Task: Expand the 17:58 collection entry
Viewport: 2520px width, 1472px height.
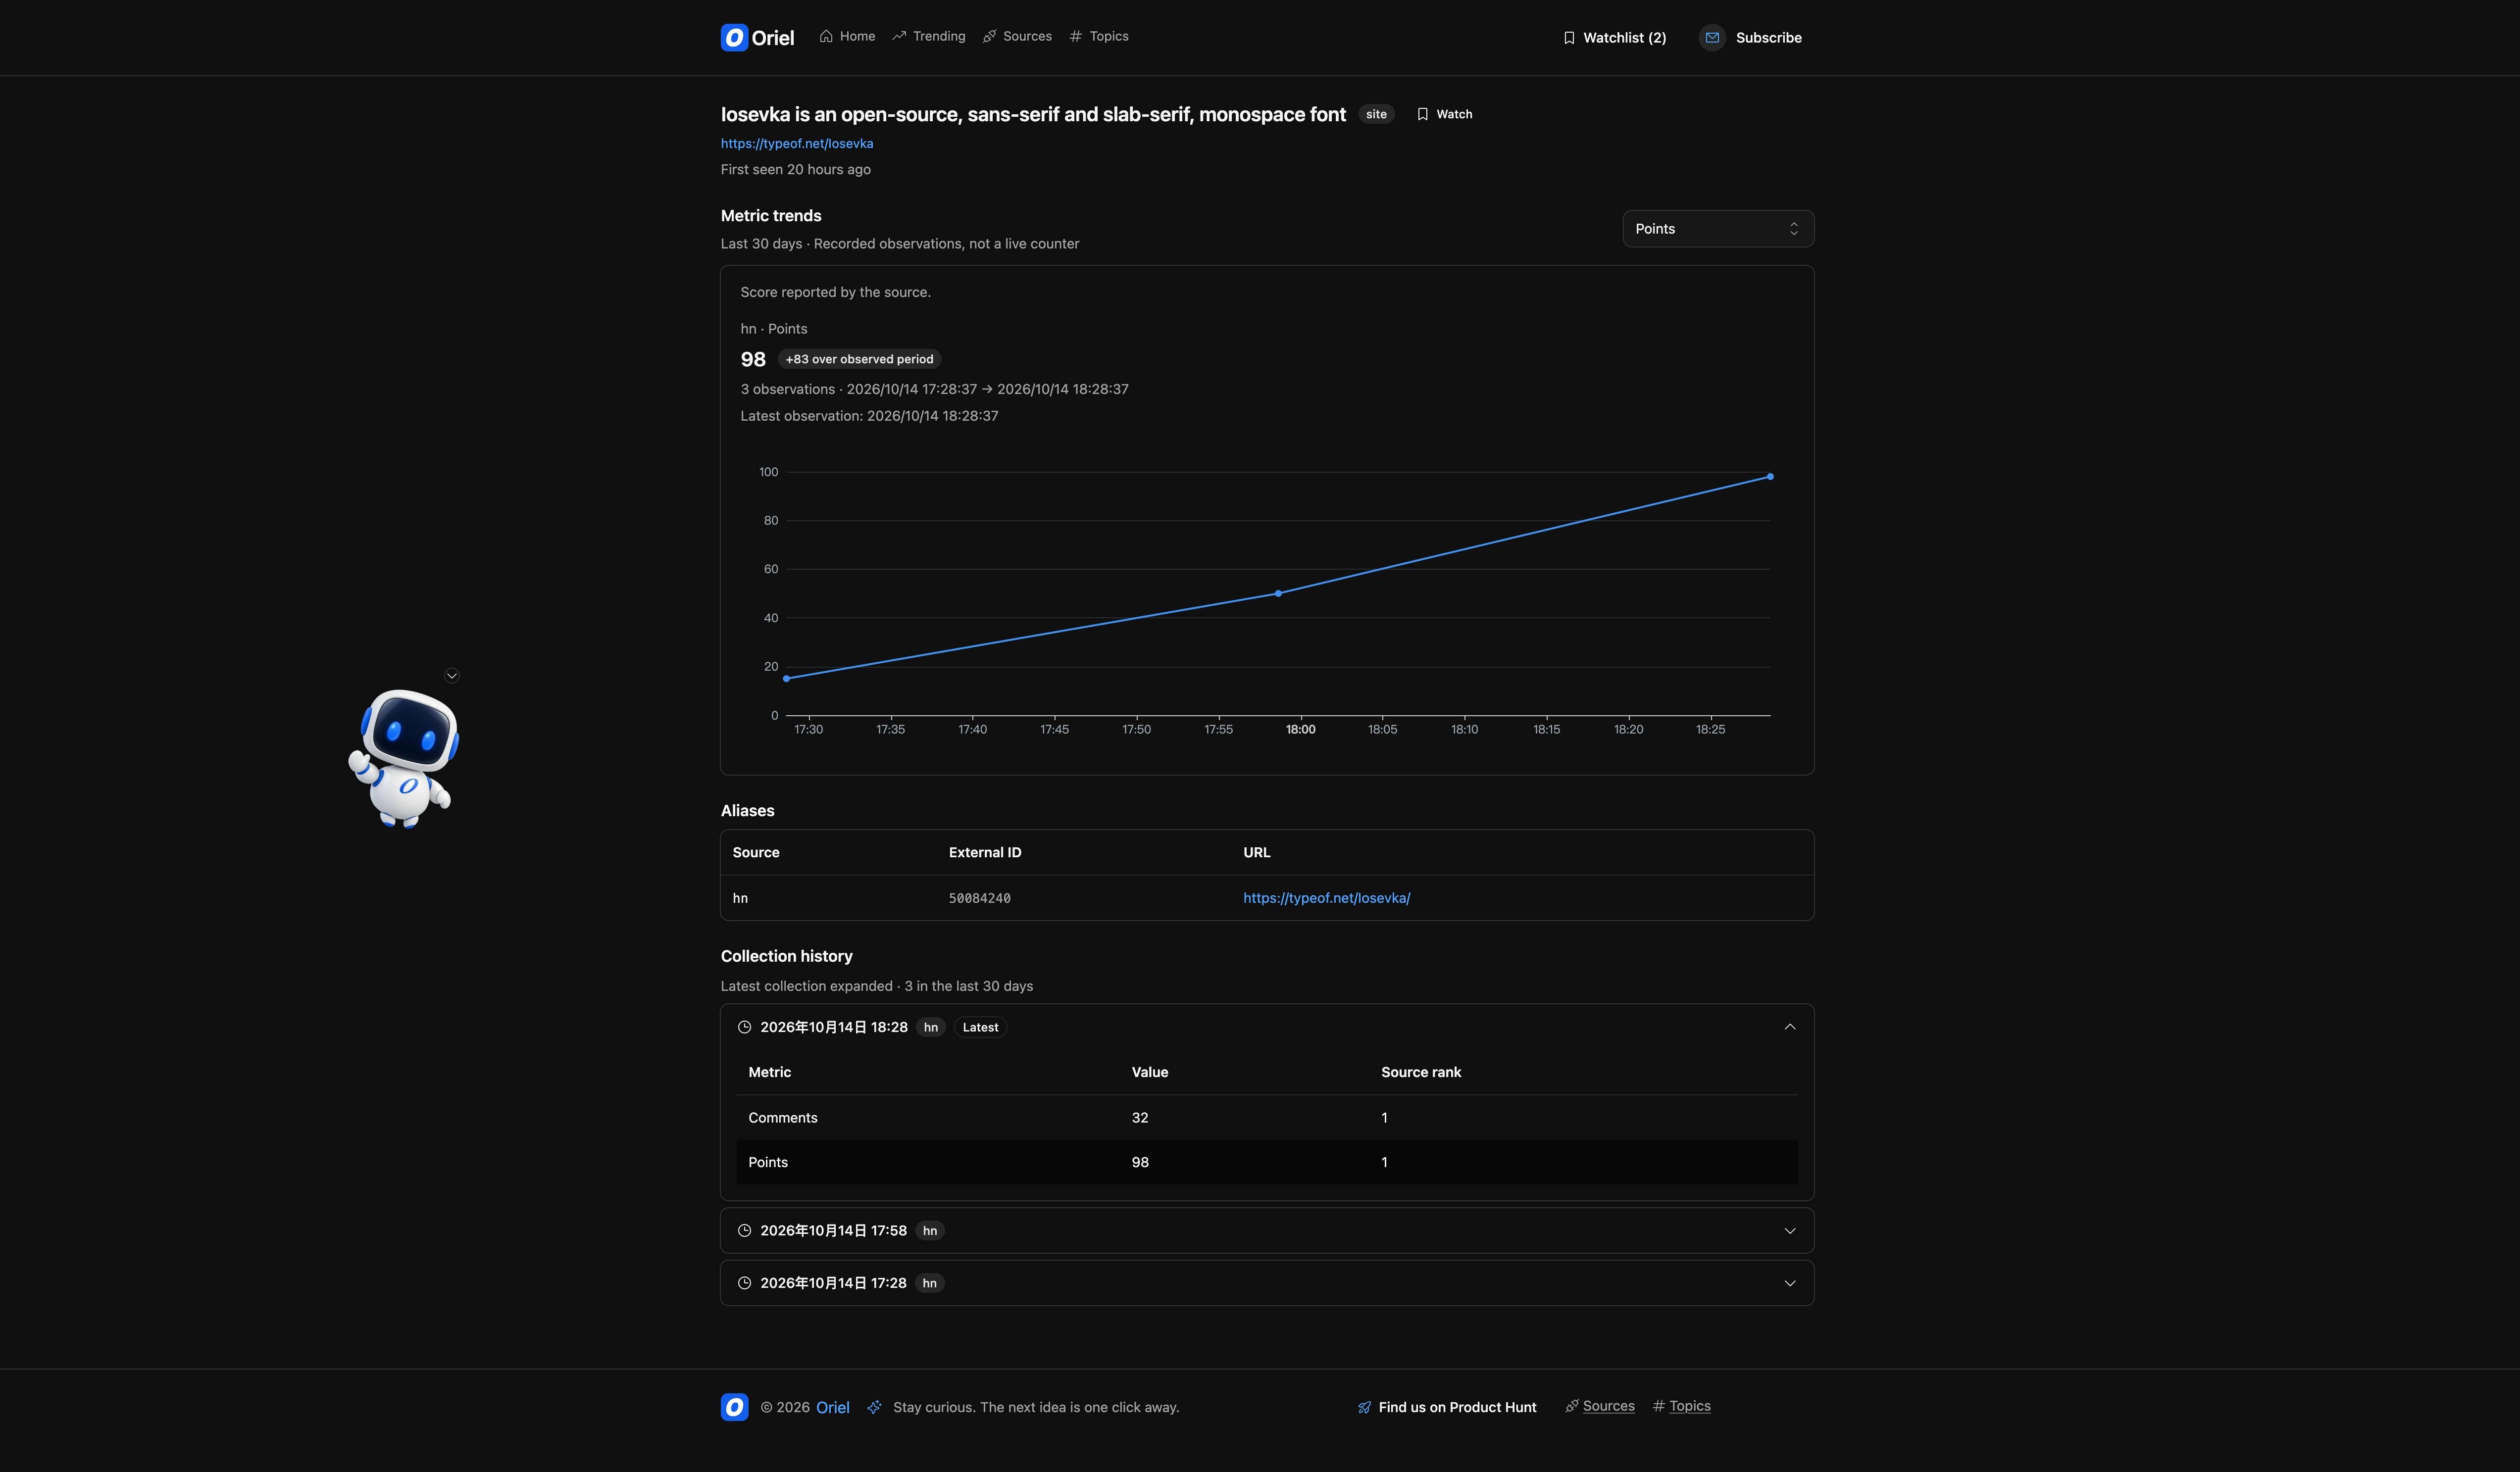Action: [1267, 1231]
